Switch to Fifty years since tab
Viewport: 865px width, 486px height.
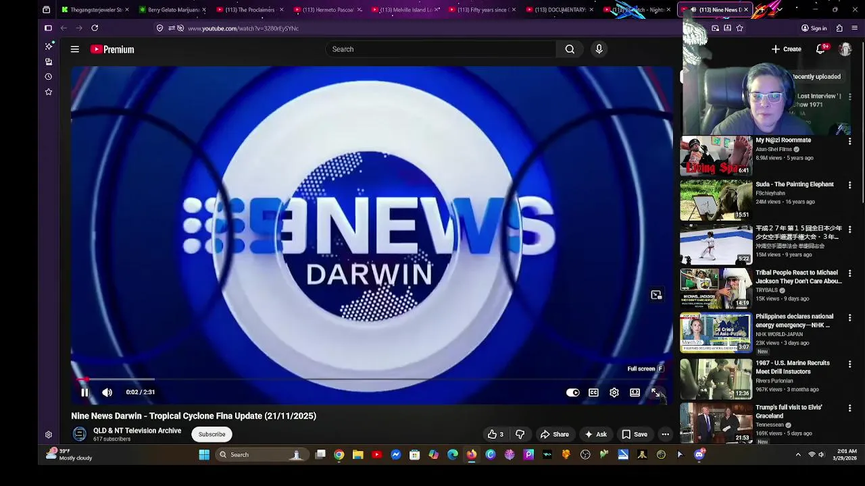pyautogui.click(x=482, y=9)
